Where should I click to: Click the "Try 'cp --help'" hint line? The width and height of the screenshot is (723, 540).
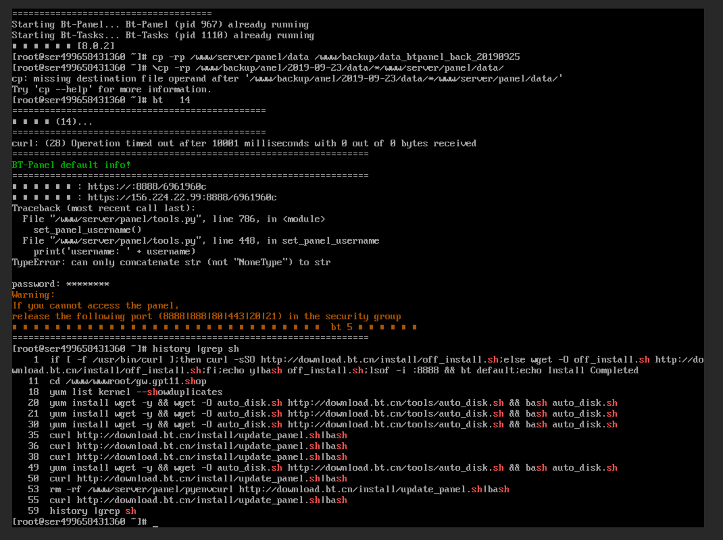click(112, 89)
